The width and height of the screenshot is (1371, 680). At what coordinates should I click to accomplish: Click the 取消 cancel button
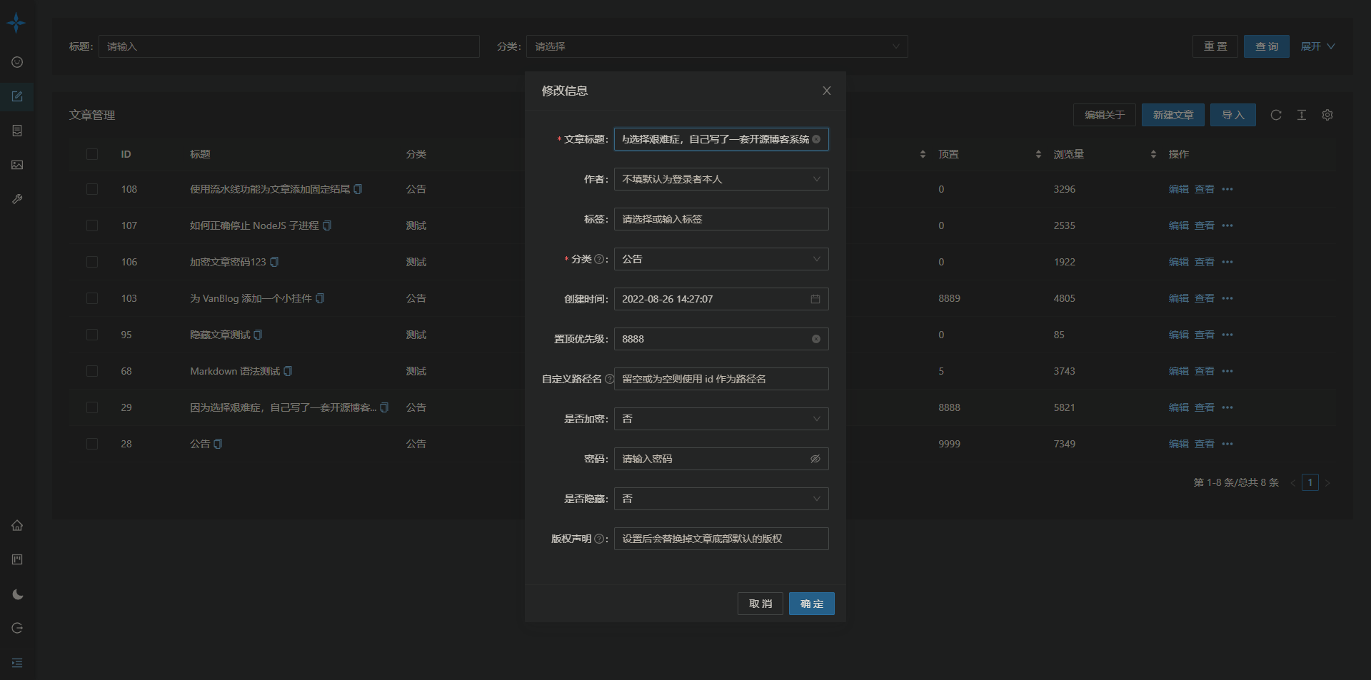(760, 604)
